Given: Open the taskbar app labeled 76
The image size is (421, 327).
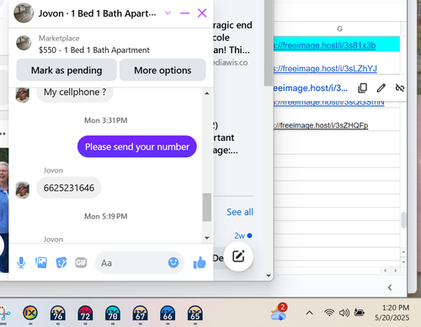Looking at the screenshot, I should pos(58,313).
